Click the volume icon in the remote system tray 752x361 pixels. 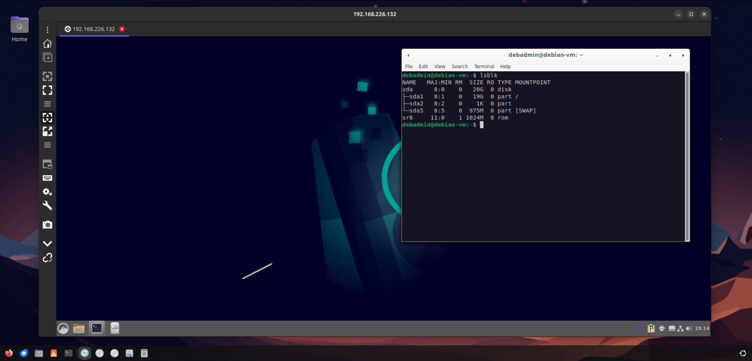pyautogui.click(x=688, y=328)
